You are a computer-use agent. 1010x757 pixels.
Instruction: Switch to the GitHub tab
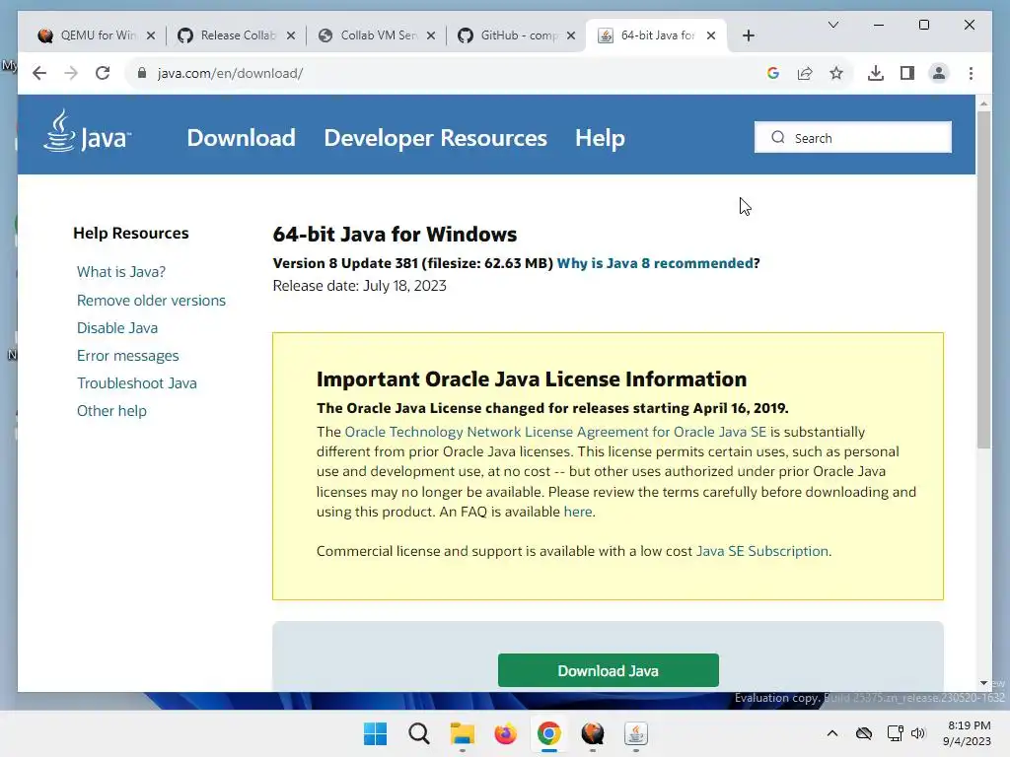click(x=517, y=35)
